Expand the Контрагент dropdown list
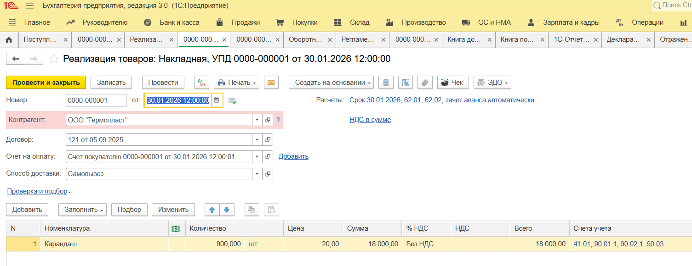This screenshot has height=266, width=692. (x=257, y=120)
